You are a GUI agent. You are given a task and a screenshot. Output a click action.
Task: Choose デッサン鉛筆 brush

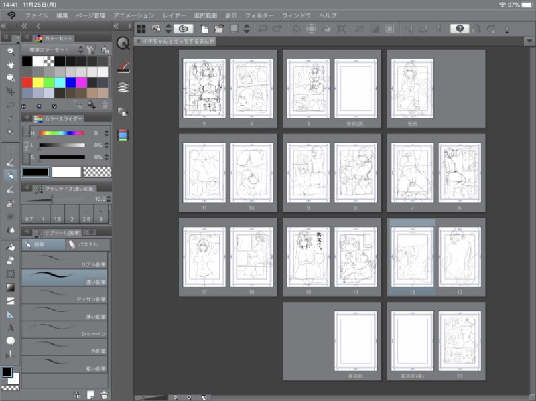(x=64, y=295)
